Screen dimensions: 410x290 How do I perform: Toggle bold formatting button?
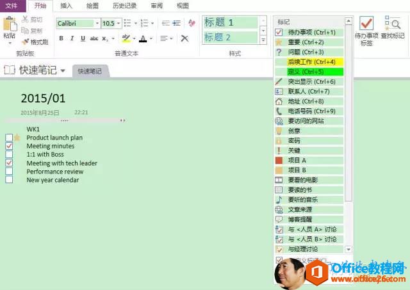(x=61, y=38)
